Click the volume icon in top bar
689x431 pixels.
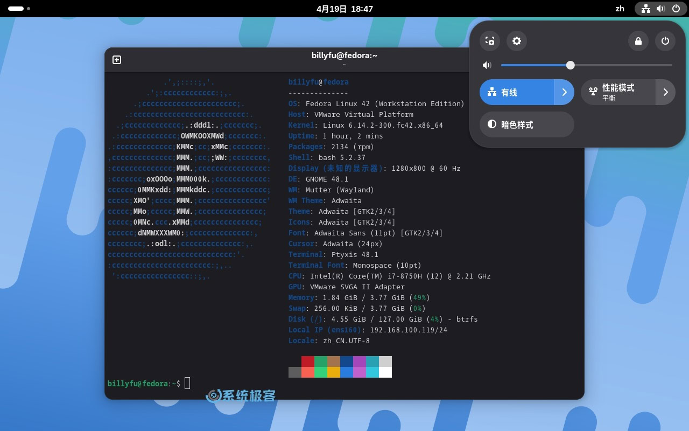pyautogui.click(x=661, y=9)
